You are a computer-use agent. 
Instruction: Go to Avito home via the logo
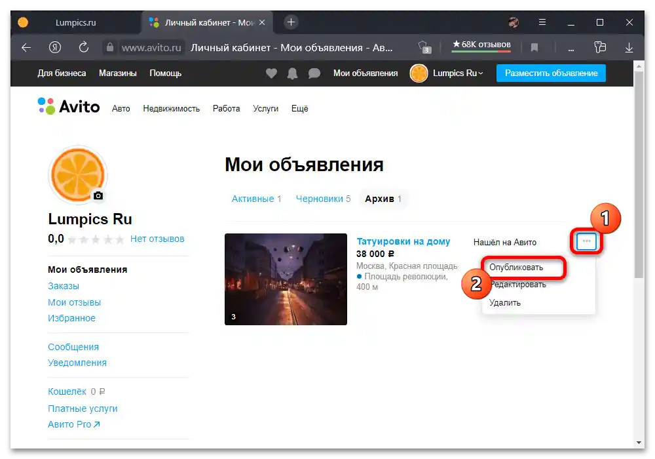point(69,107)
